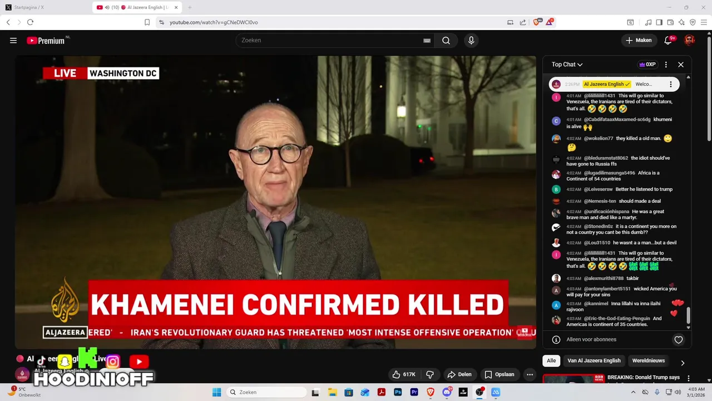Start voice search with the microphone

[471, 40]
